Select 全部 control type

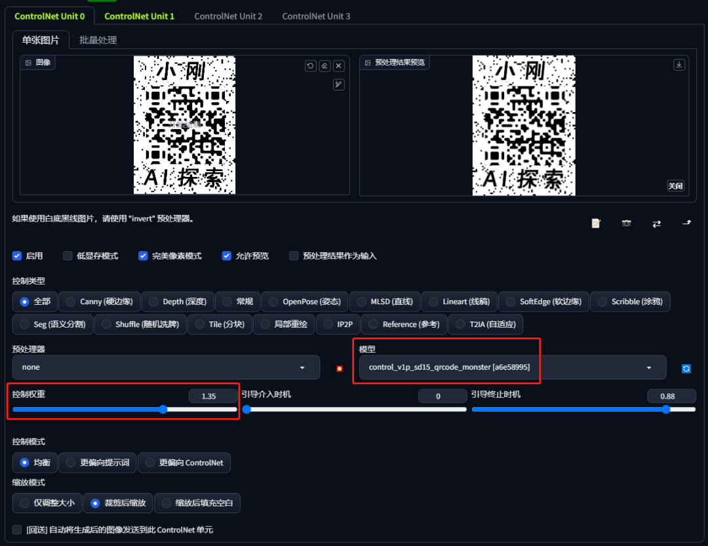(x=35, y=302)
